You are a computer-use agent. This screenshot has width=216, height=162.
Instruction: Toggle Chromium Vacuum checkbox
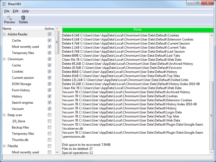(x=49, y=109)
